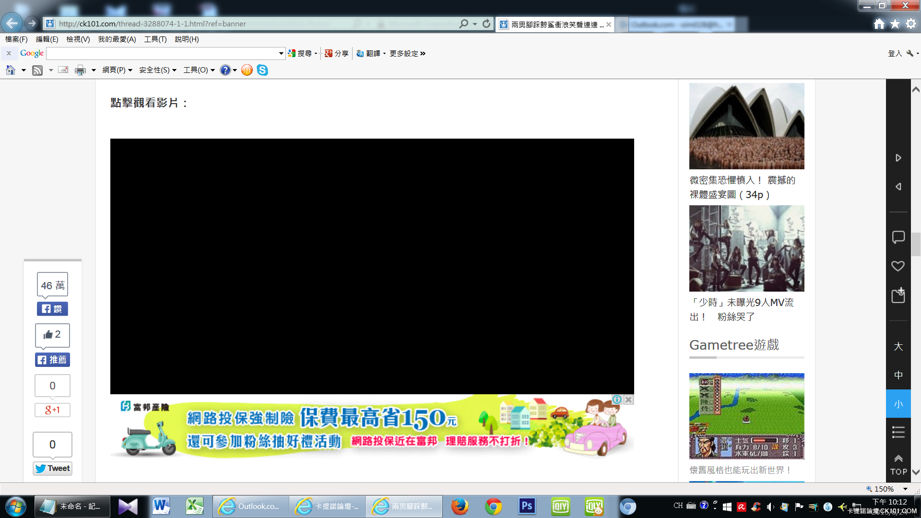Expand 更多設定 on Google toolbar
The width and height of the screenshot is (921, 518).
(x=407, y=53)
